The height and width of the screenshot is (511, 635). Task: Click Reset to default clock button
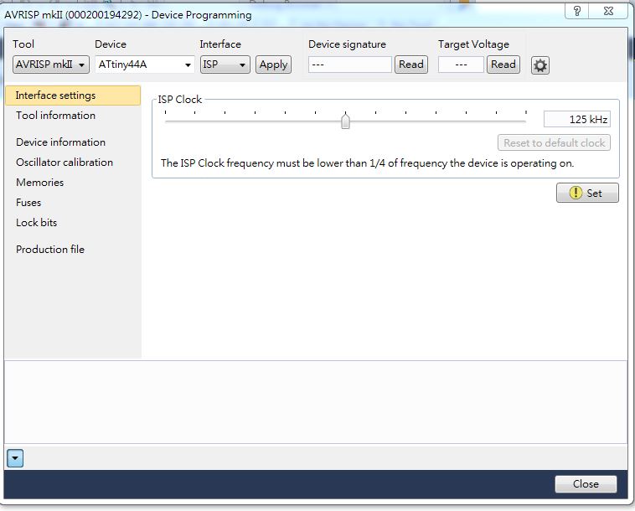coord(554,143)
